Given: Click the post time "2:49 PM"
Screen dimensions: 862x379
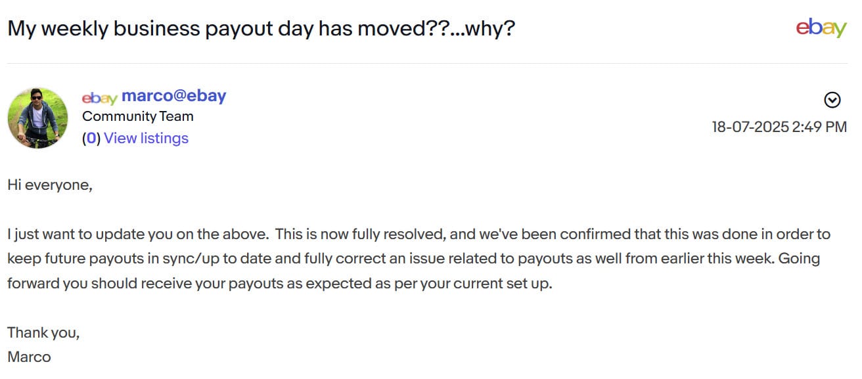Looking at the screenshot, I should [x=820, y=127].
